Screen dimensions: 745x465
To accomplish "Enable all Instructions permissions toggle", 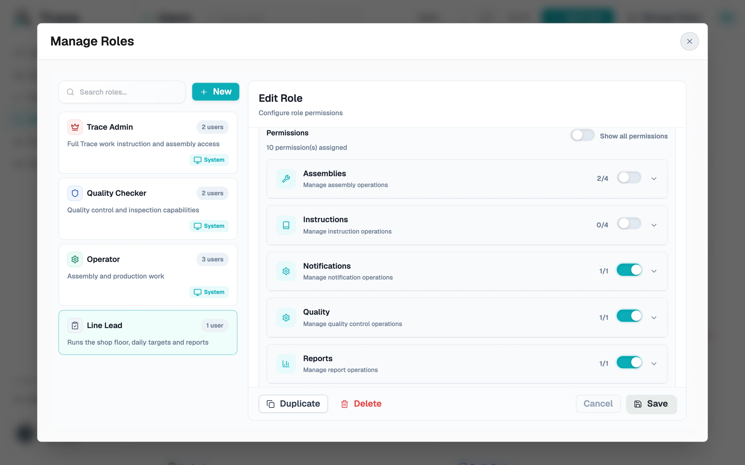I will click(x=629, y=223).
